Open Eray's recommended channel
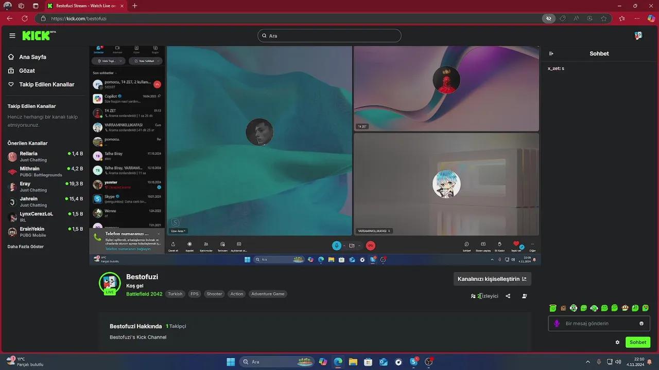 tap(45, 187)
